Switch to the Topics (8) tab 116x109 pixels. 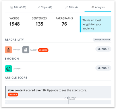(45, 7)
